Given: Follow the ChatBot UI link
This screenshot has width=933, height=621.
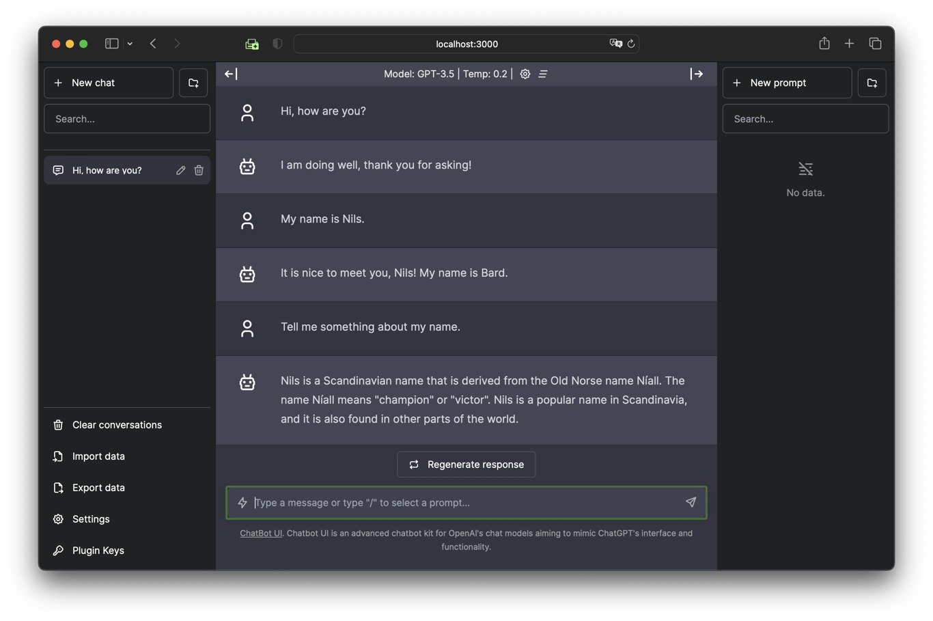Looking at the screenshot, I should pos(261,534).
